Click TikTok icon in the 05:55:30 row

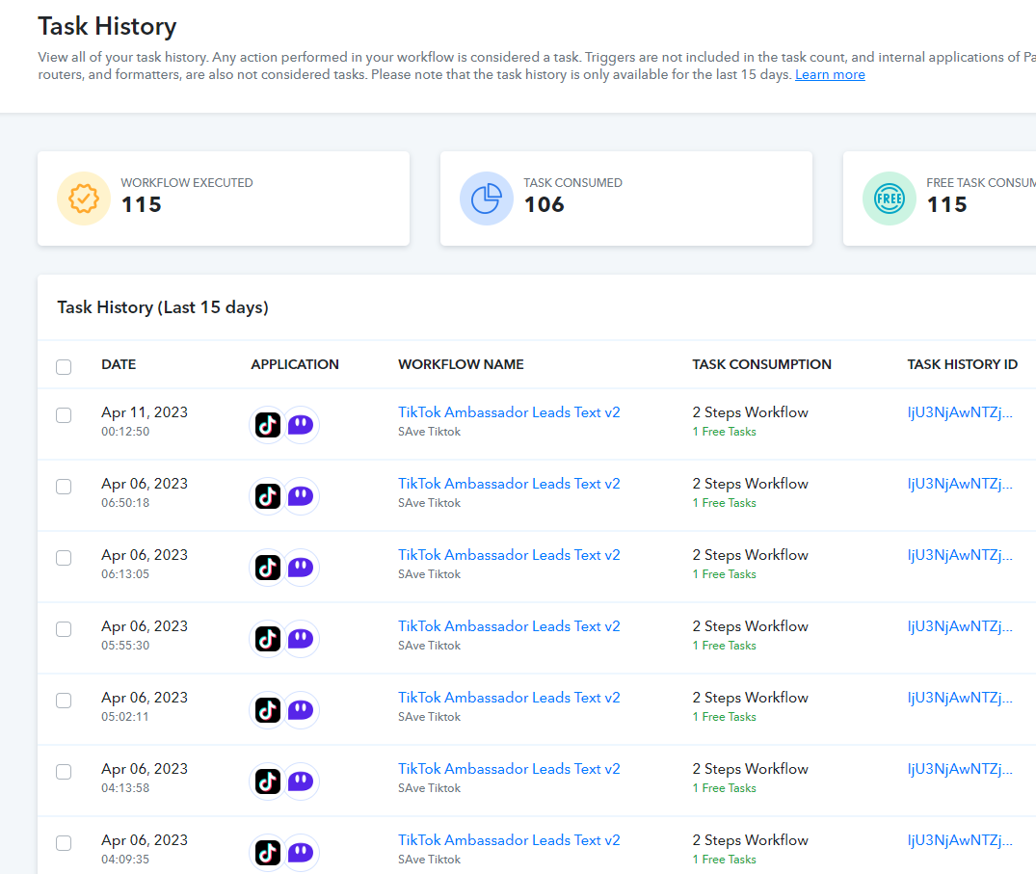coord(268,639)
